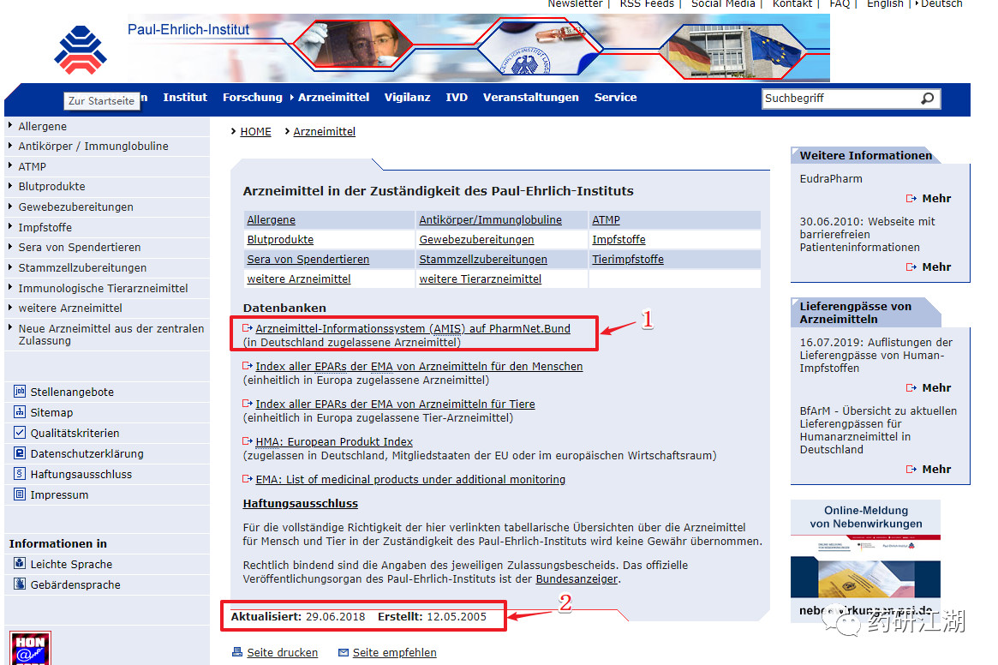Click the Gebärdensprache hand icon
The image size is (998, 665).
(20, 584)
